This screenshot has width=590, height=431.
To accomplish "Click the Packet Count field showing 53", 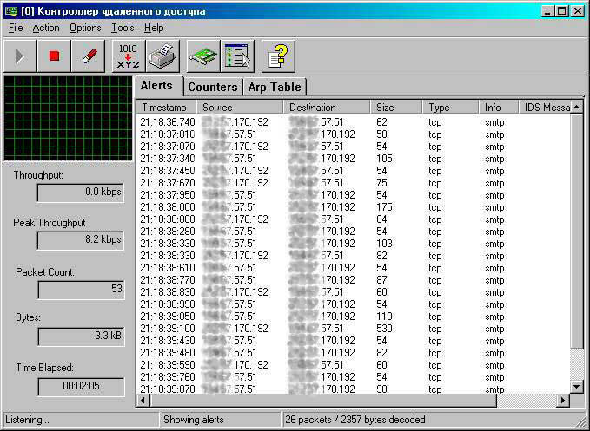I will pyautogui.click(x=82, y=290).
